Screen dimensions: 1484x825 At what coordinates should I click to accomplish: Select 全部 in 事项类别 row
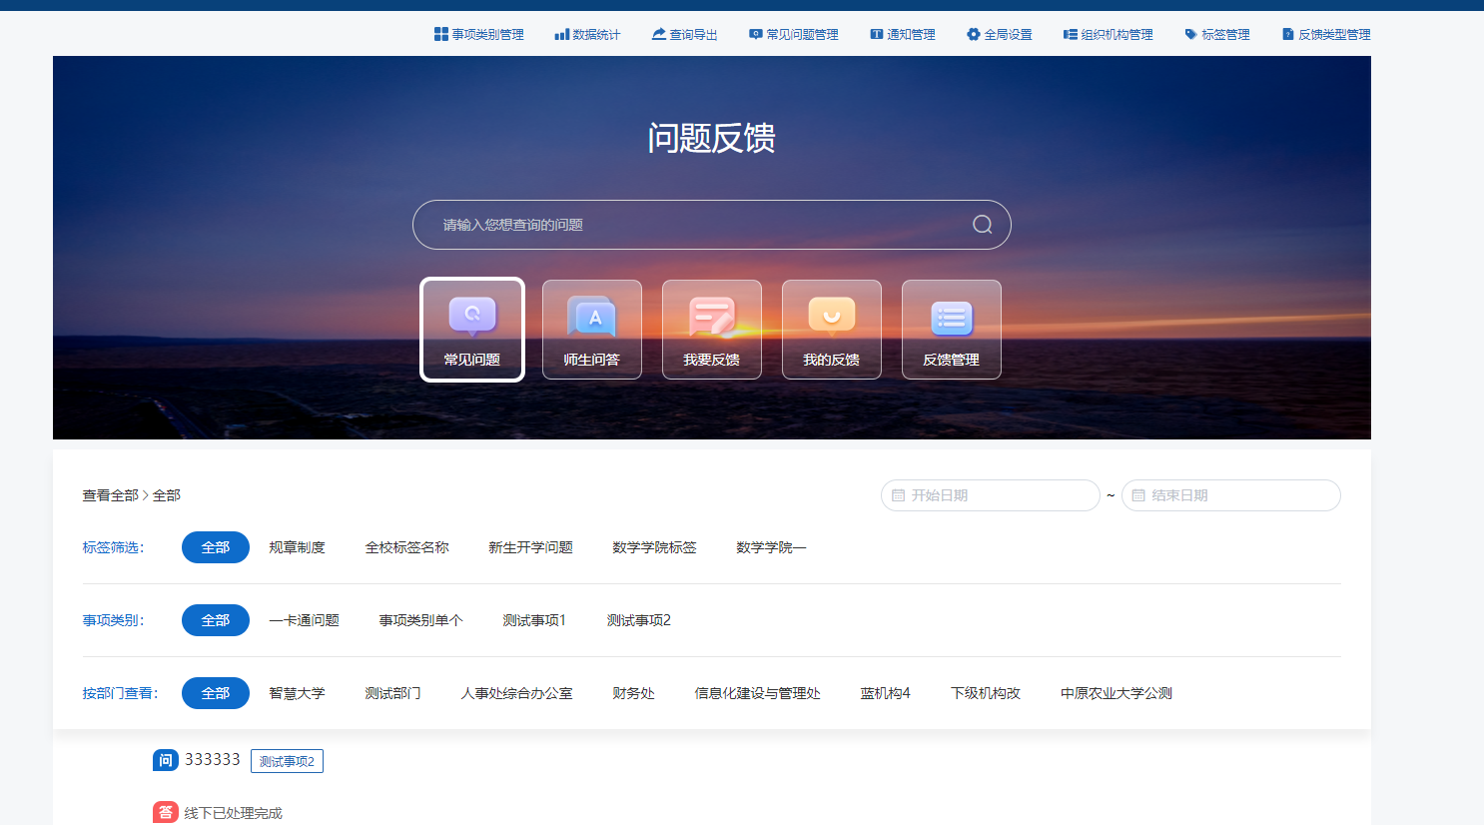[216, 620]
